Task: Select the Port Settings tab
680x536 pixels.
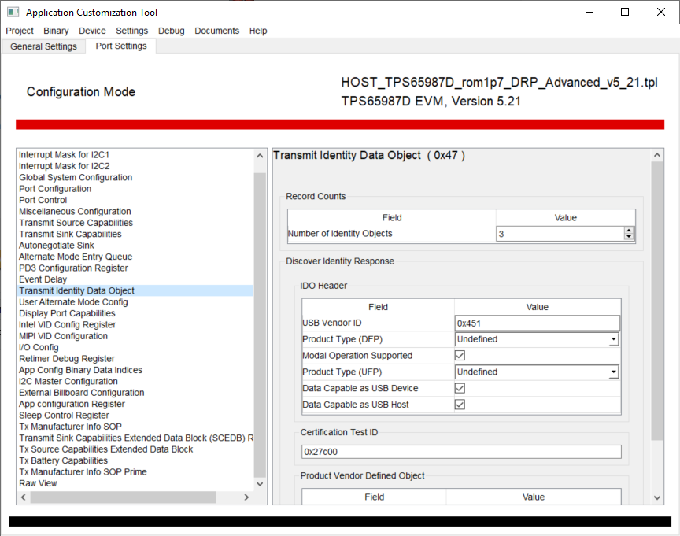Action: [x=121, y=46]
